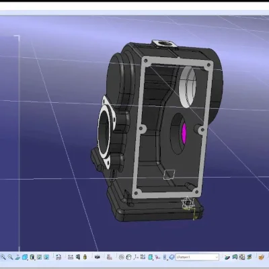Toggle the Swap Visible Space icon
The height and width of the screenshot is (269, 269).
[46, 257]
